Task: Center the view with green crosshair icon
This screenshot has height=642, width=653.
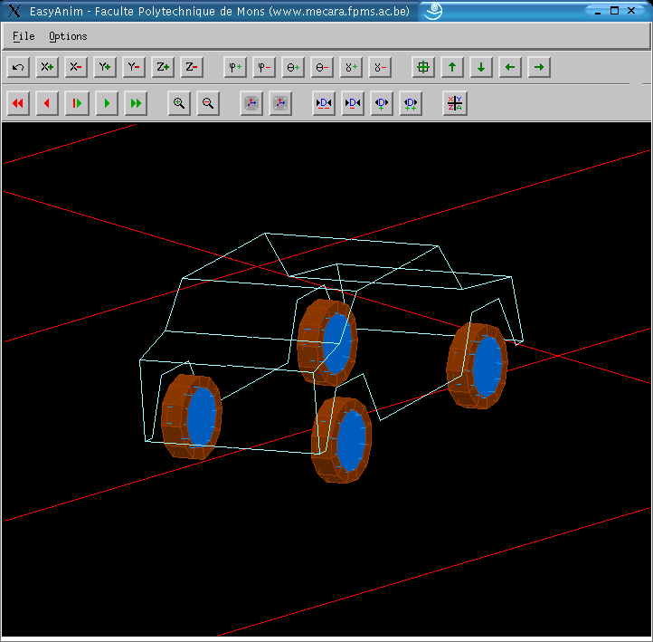Action: click(423, 67)
